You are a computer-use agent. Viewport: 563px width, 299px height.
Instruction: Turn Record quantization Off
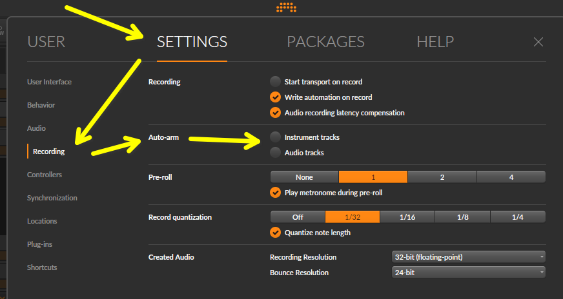(x=298, y=217)
